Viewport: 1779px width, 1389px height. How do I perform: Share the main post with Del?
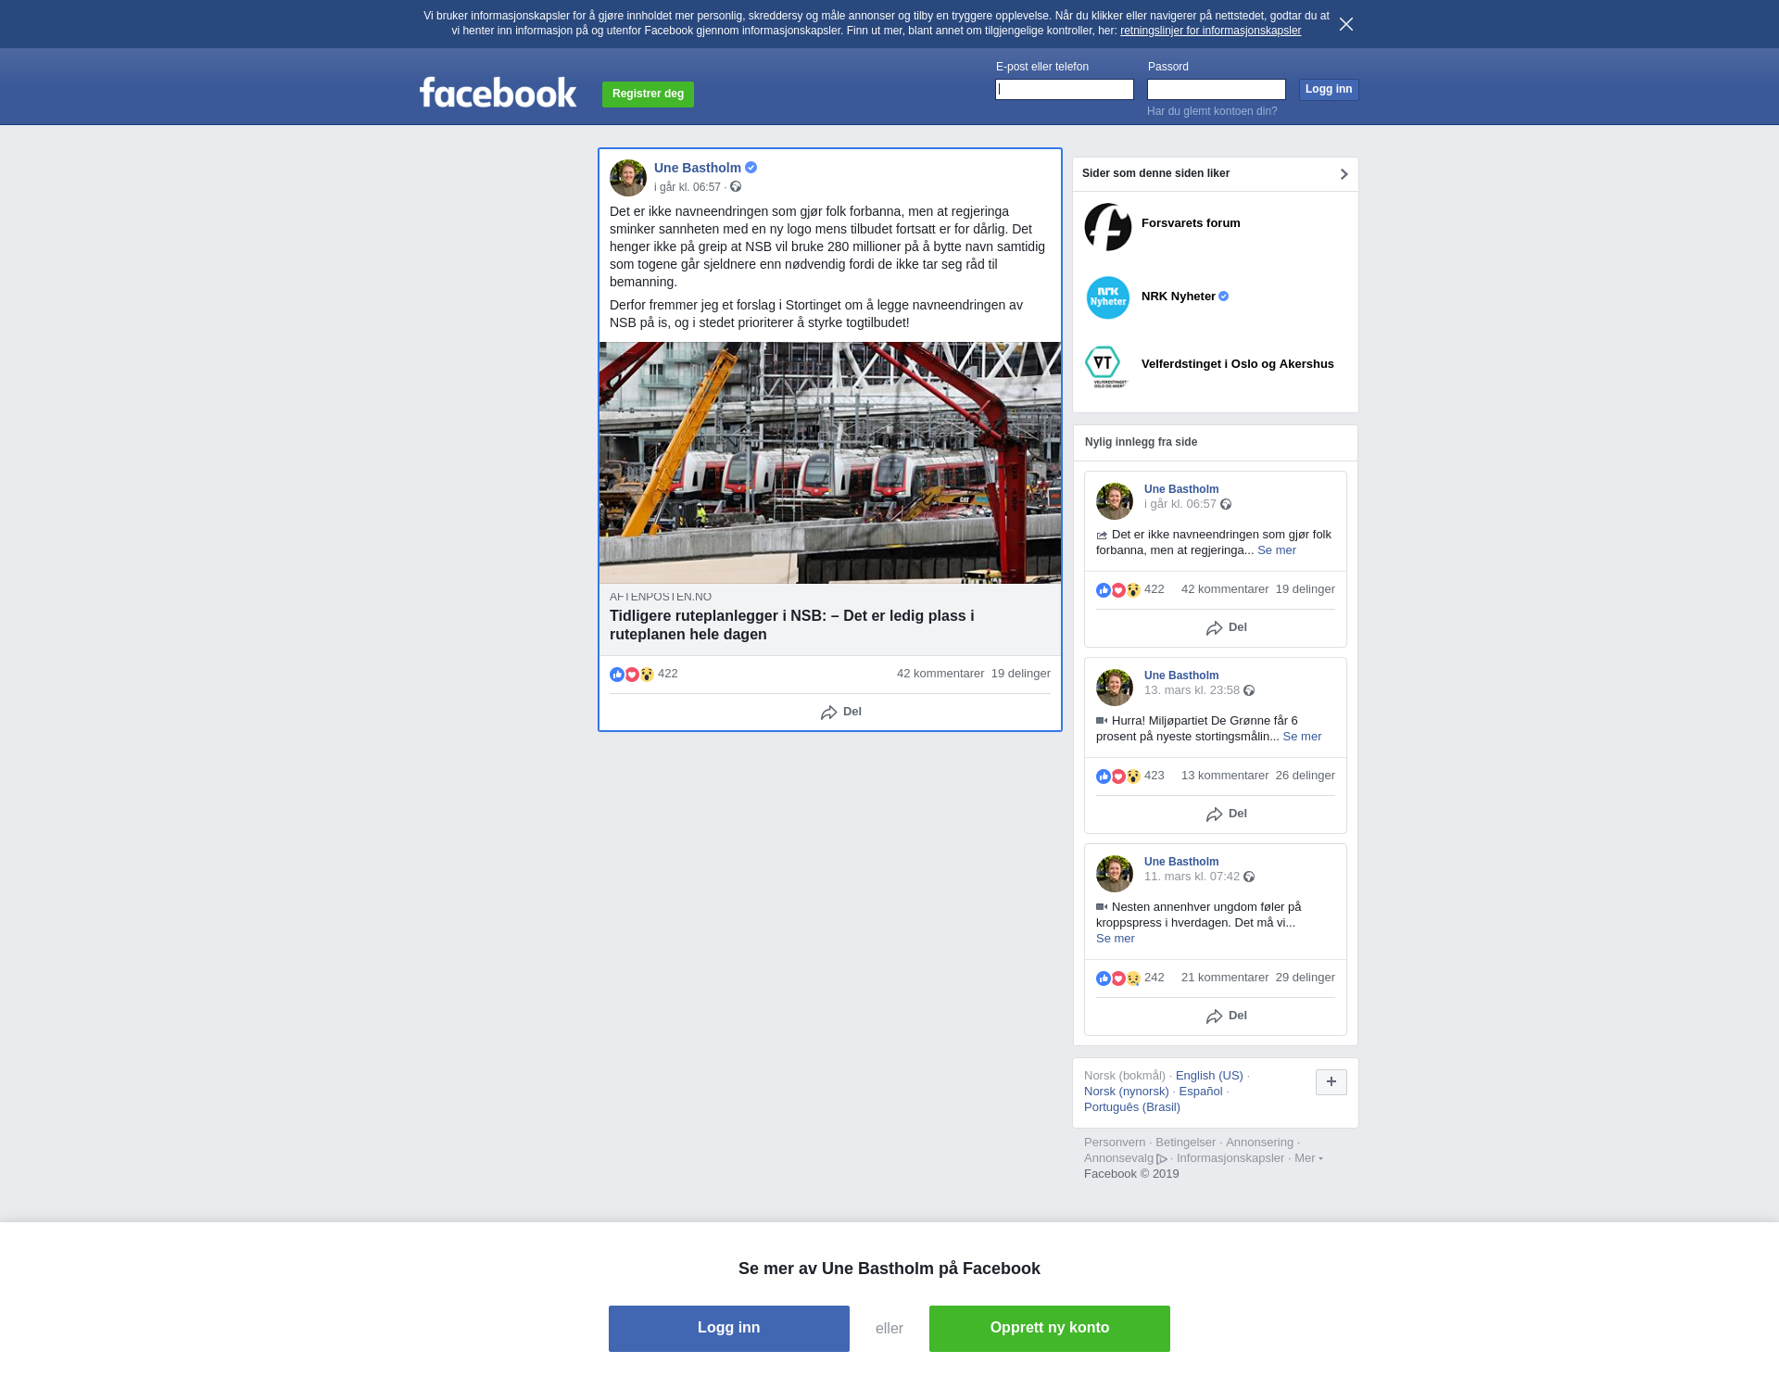point(841,712)
